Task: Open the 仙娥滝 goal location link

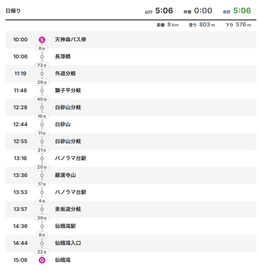Action: click(63, 260)
